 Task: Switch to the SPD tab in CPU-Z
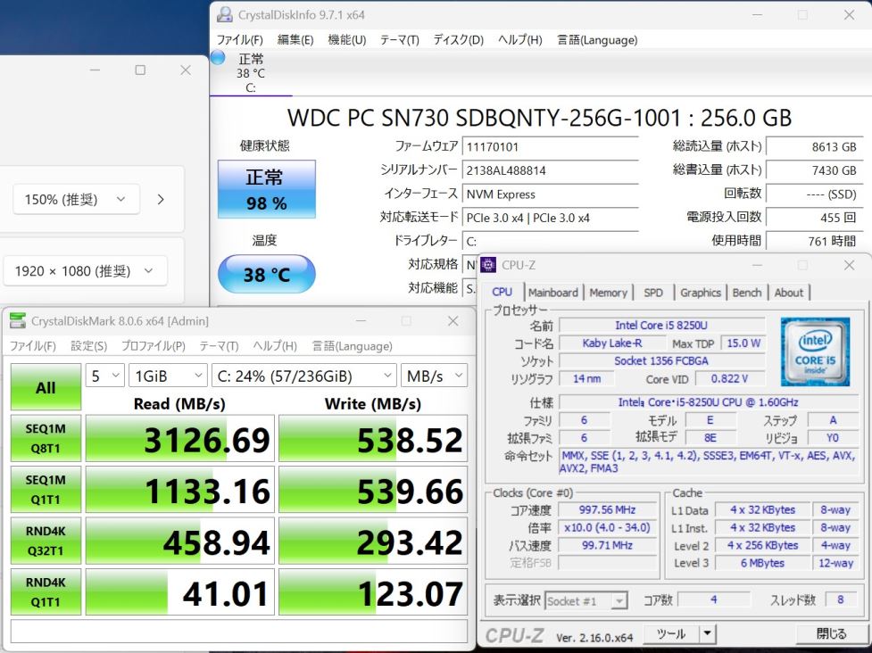tap(653, 293)
